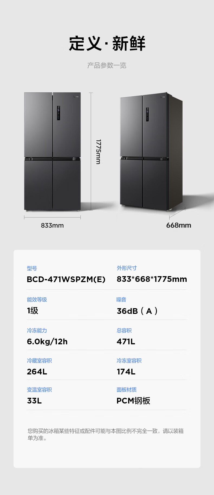The width and height of the screenshot is (214, 495).
Task: Click the 174L freezer compartment value
Action: click(126, 372)
